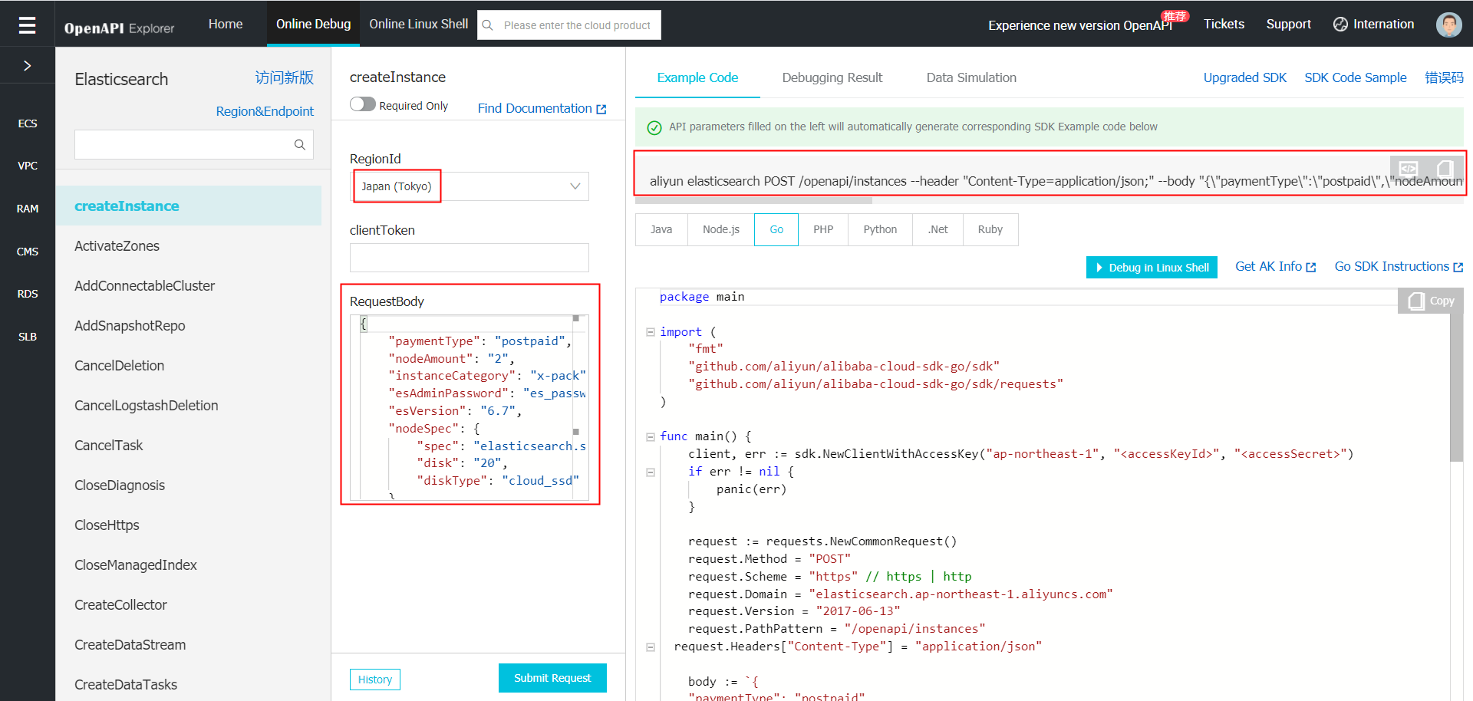Select Ruby code language
Image resolution: width=1473 pixels, height=701 pixels.
click(990, 229)
